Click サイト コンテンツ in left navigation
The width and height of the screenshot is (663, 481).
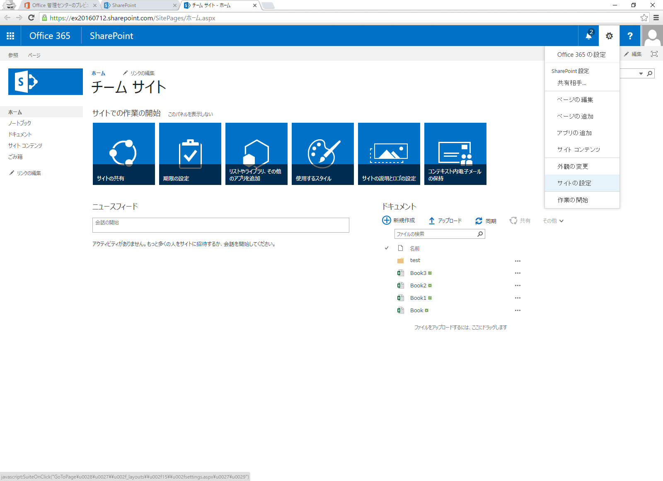click(25, 146)
